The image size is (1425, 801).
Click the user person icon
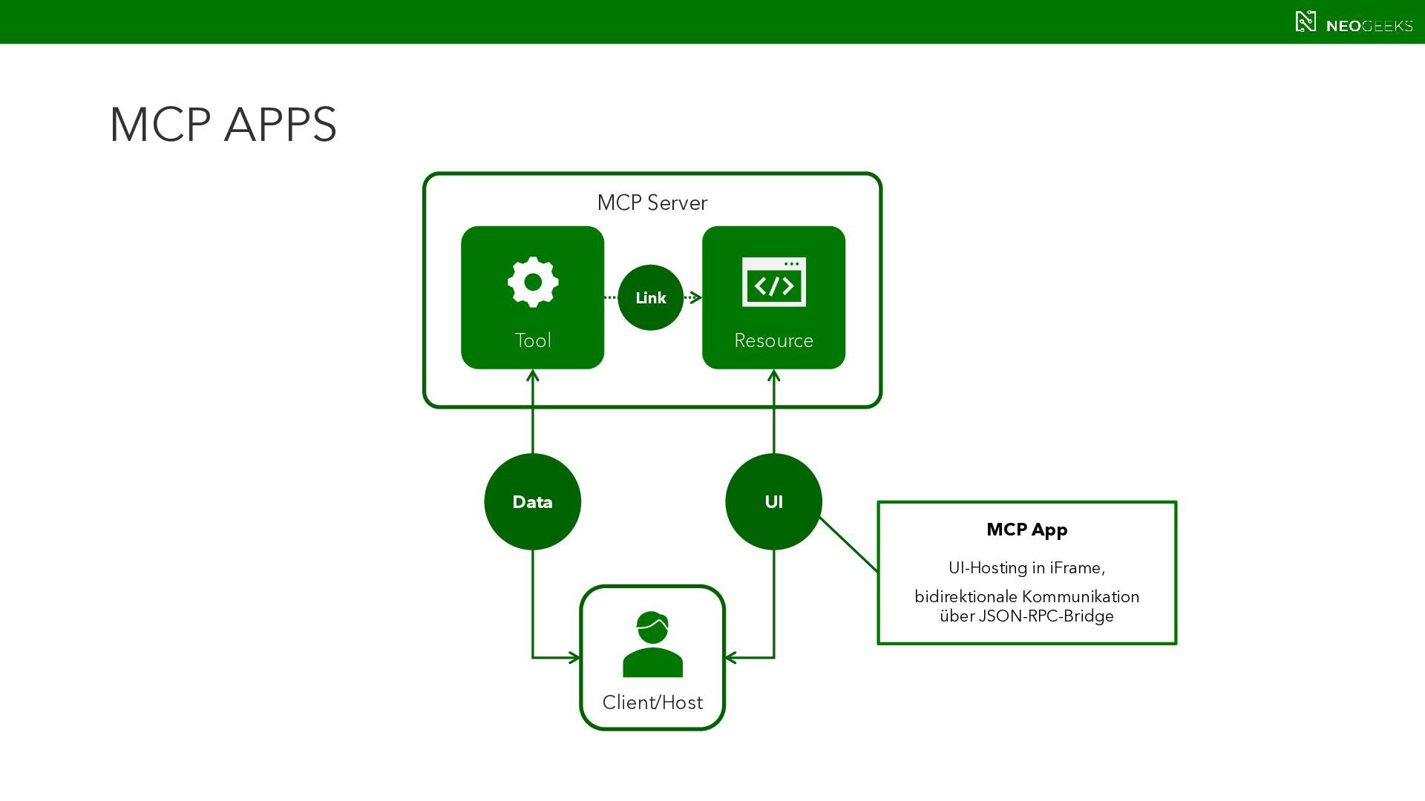click(652, 644)
